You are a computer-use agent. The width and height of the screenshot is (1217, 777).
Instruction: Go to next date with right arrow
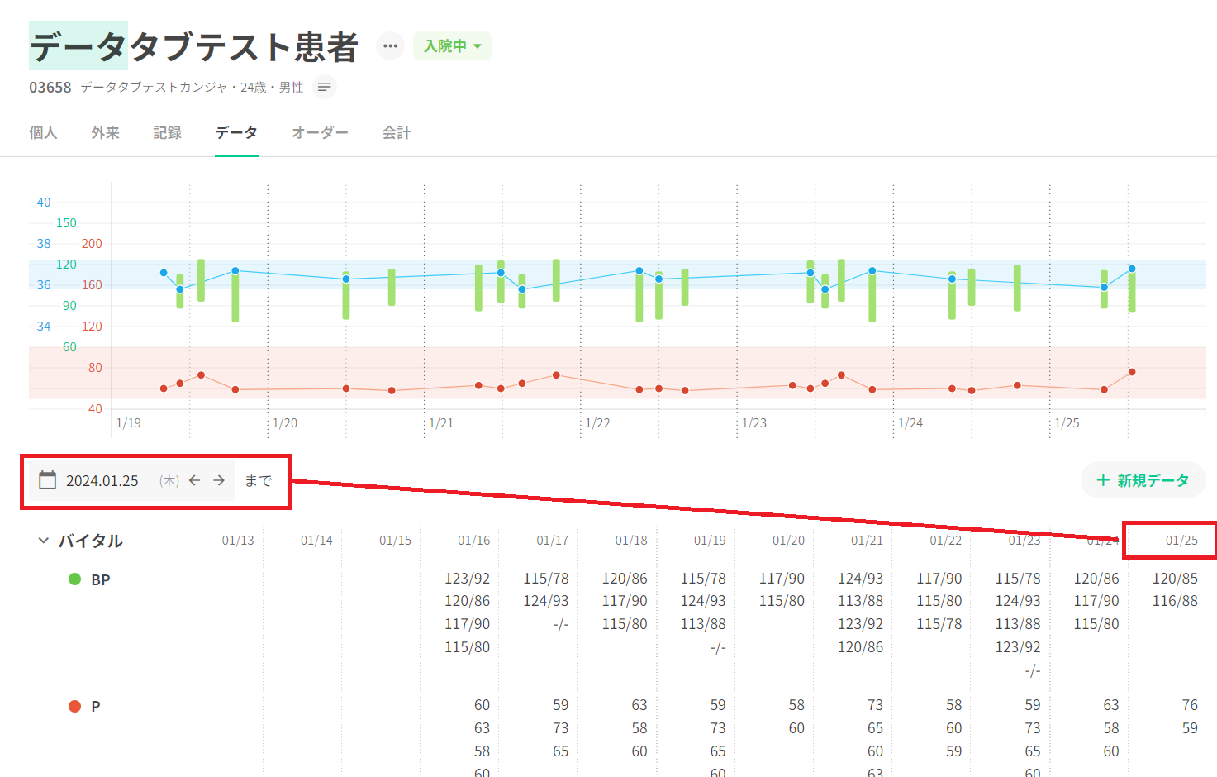[219, 480]
